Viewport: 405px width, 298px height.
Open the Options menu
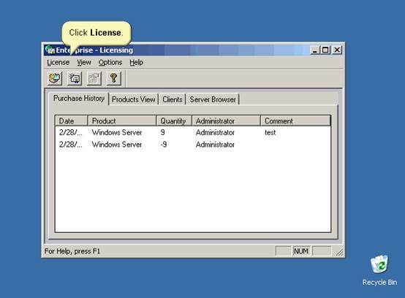[110, 62]
